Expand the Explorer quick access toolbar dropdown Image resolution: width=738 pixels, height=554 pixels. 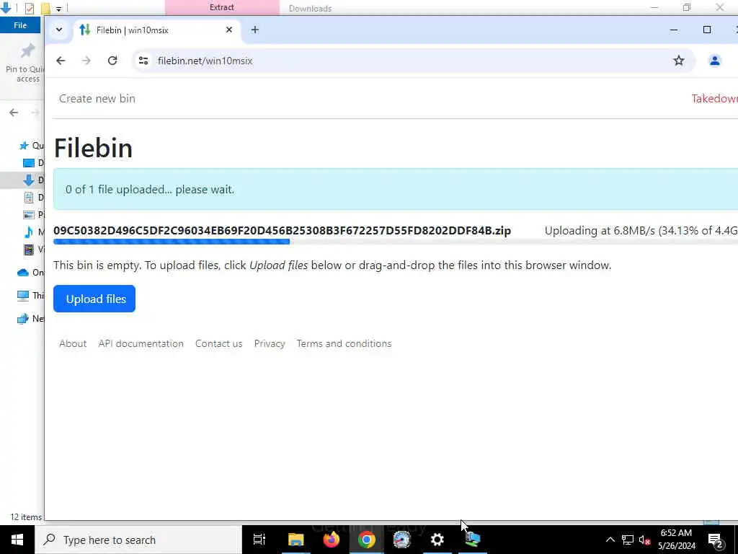pos(58,9)
